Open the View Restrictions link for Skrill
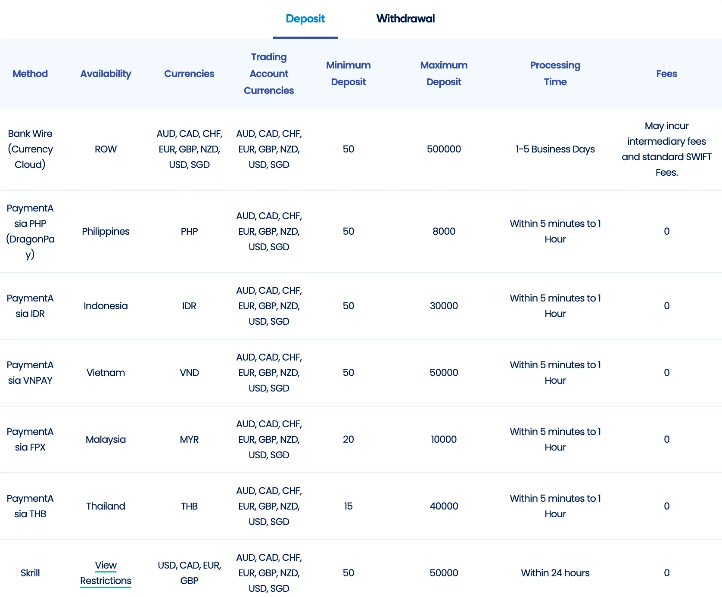The width and height of the screenshot is (722, 597). tap(106, 573)
